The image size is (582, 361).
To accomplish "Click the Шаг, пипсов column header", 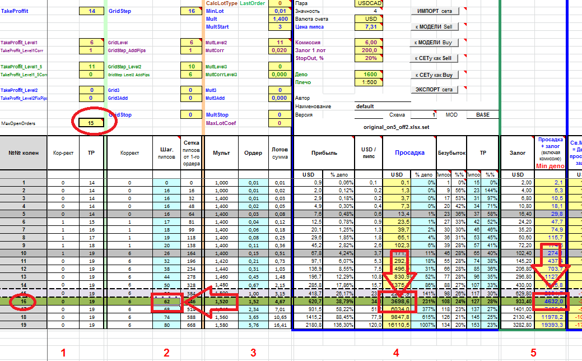I will 166,152.
